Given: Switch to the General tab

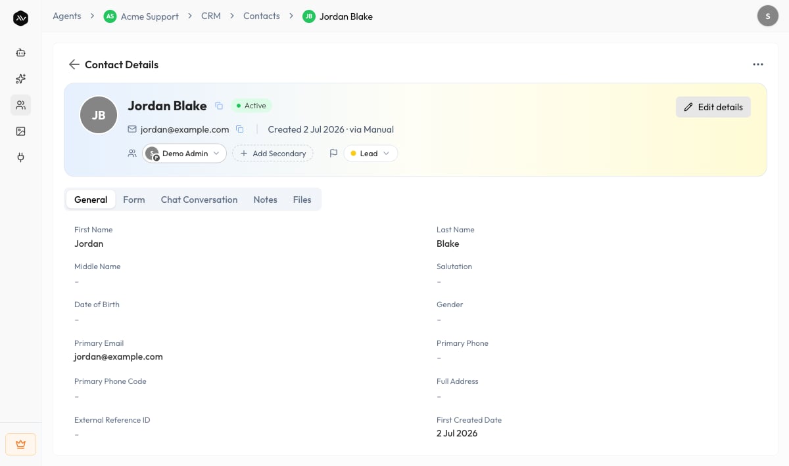Looking at the screenshot, I should pyautogui.click(x=91, y=200).
